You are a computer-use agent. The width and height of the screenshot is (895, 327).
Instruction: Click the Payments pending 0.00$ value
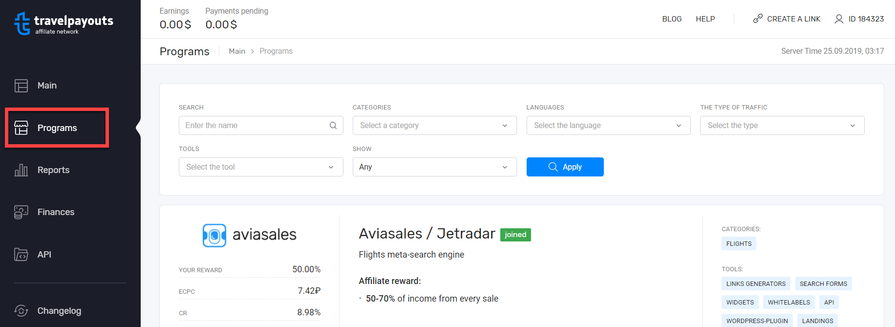click(221, 24)
